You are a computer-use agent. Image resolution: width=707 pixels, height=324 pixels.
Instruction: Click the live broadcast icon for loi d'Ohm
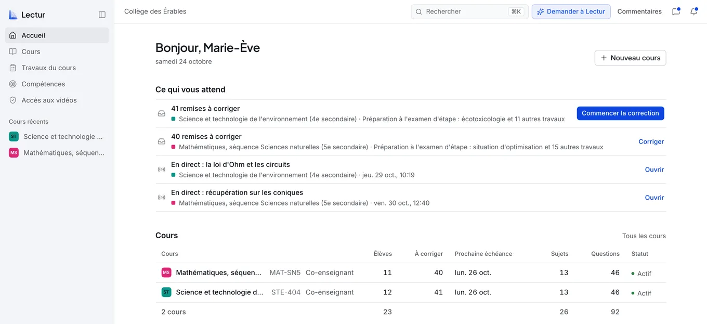162,170
